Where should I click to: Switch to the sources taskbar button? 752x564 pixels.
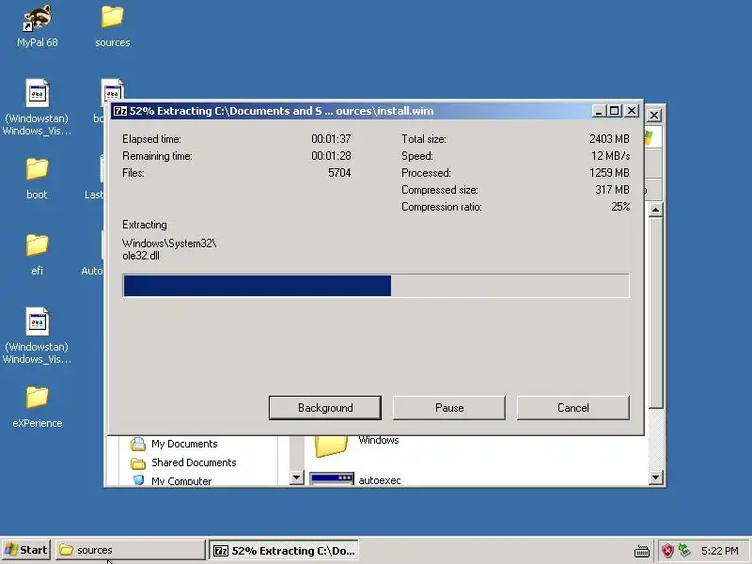point(131,550)
